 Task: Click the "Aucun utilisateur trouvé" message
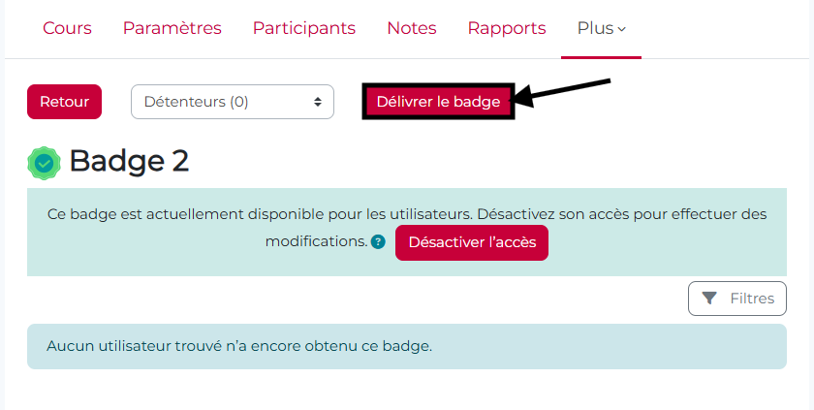point(239,346)
